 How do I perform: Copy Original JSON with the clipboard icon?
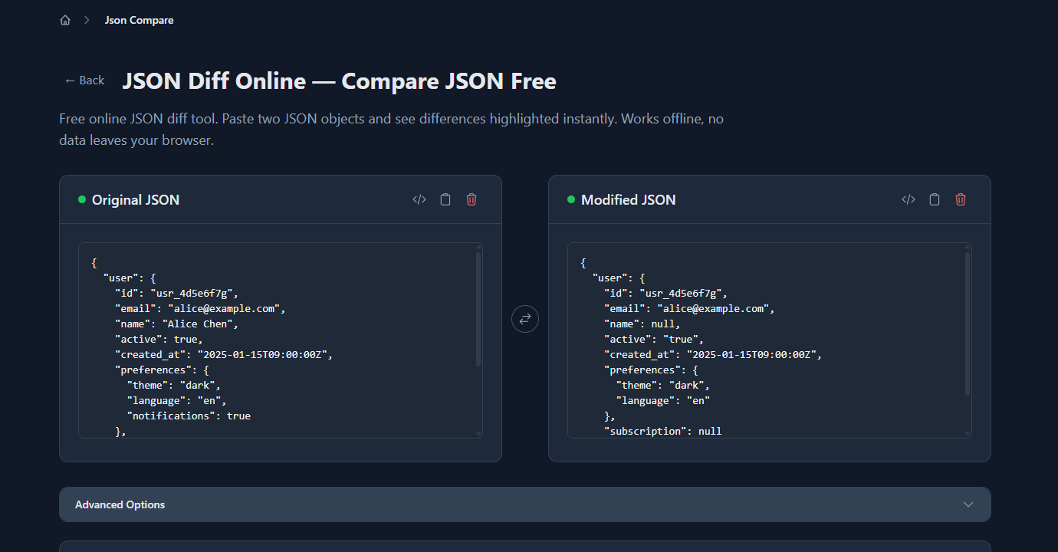tap(445, 199)
